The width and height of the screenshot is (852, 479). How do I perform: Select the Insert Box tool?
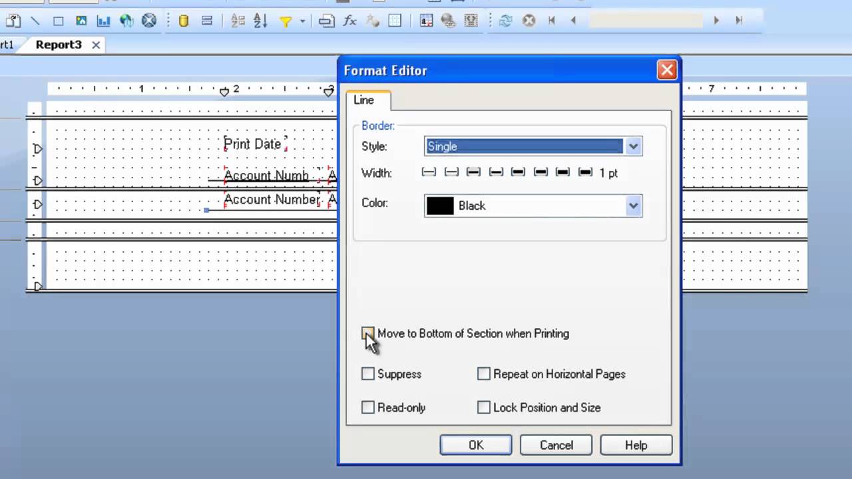pyautogui.click(x=59, y=21)
